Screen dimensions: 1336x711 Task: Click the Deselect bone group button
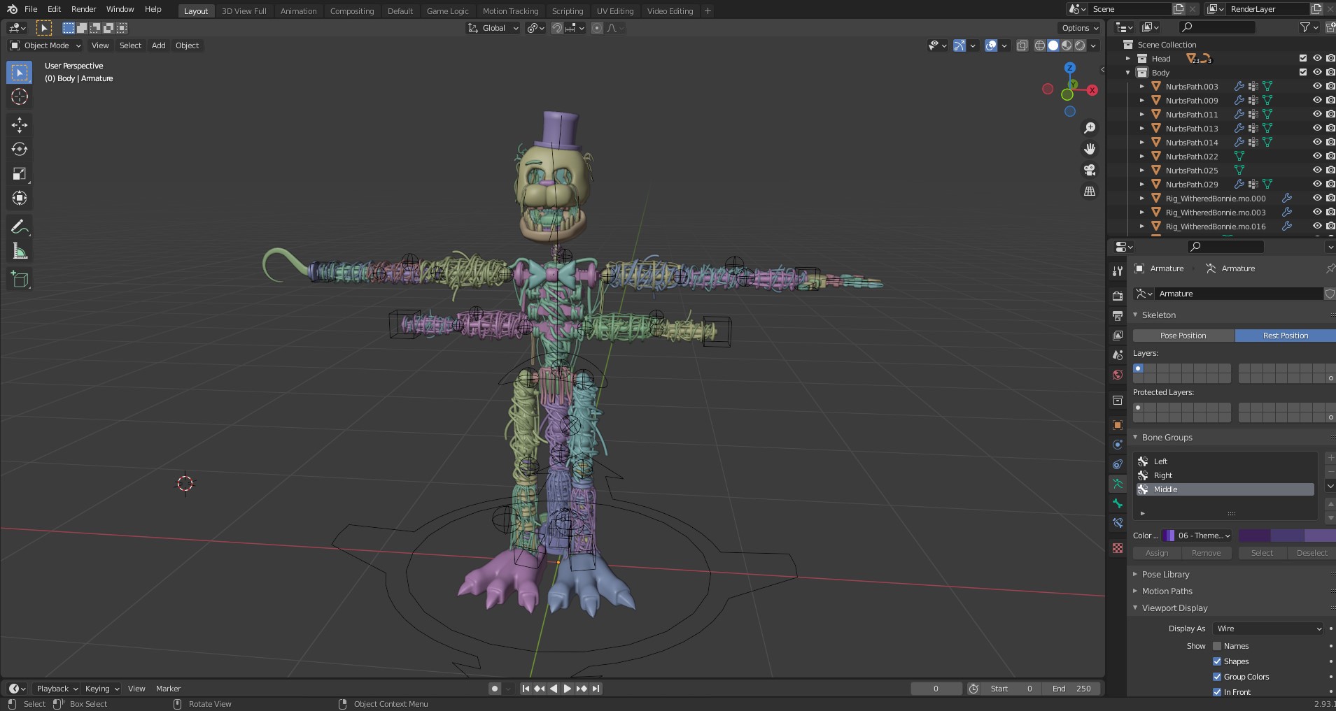click(x=1312, y=553)
